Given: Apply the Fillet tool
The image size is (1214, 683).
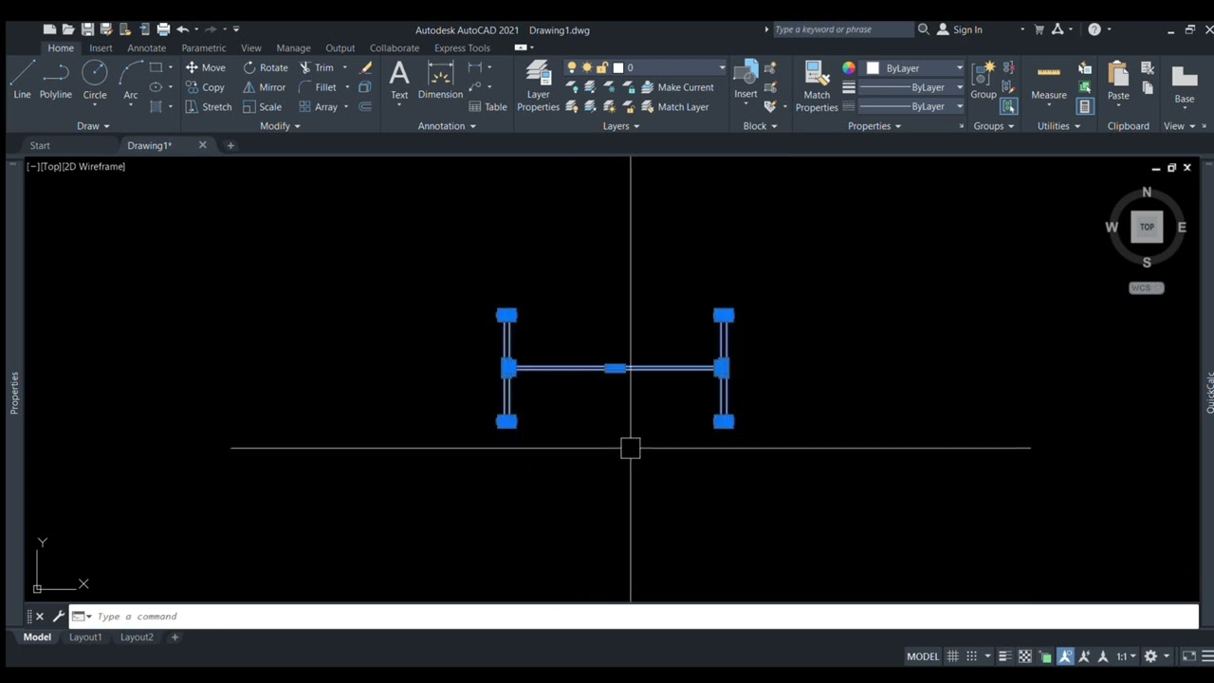Looking at the screenshot, I should (318, 87).
